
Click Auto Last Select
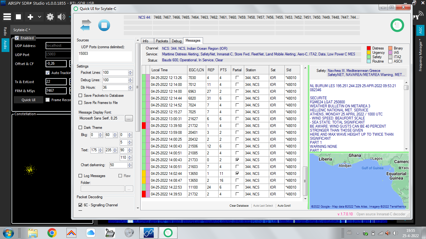(263, 206)
